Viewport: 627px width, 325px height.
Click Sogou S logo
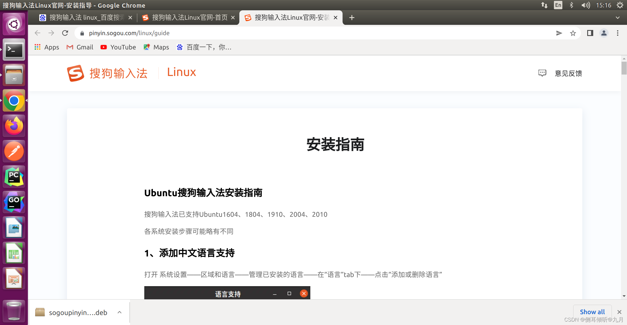coord(76,73)
